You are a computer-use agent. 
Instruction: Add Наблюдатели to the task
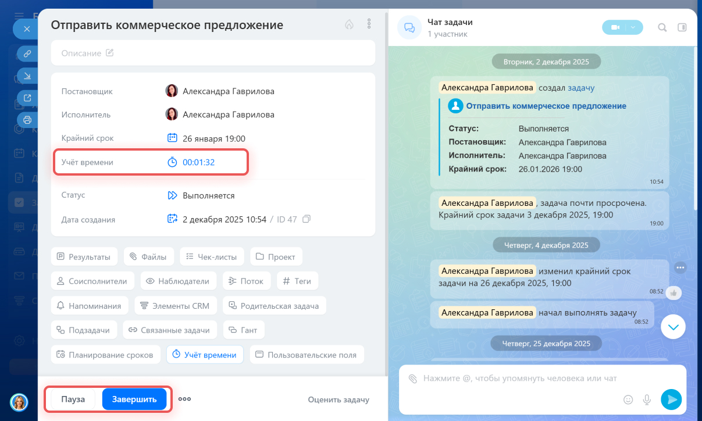(x=178, y=281)
